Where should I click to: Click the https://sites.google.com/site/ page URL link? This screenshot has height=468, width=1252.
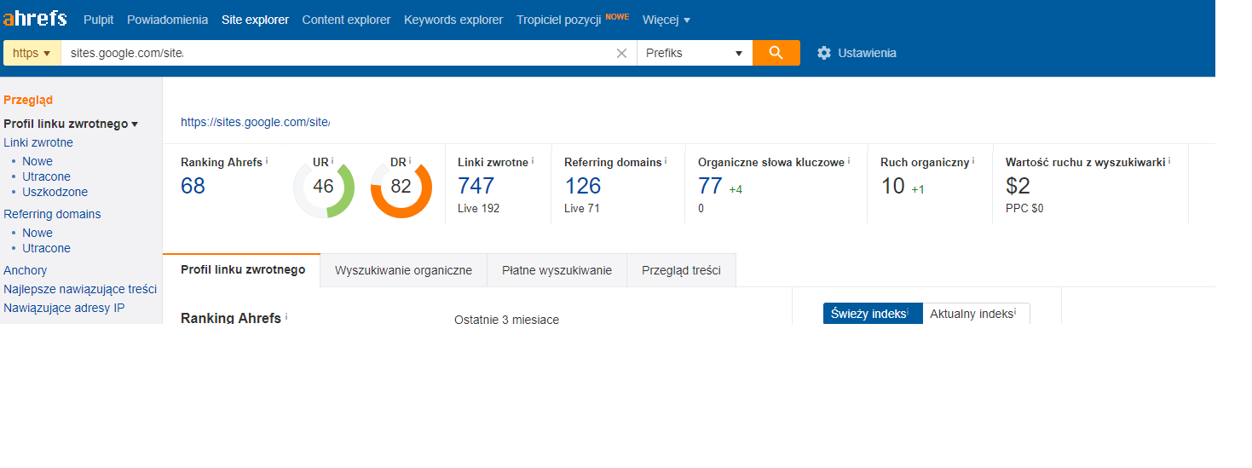[x=255, y=122]
